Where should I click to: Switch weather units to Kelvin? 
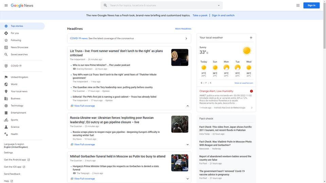click(x=211, y=83)
